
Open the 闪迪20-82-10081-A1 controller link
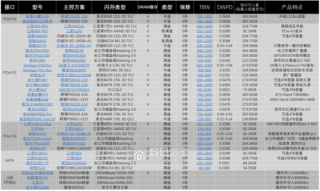[74, 46]
